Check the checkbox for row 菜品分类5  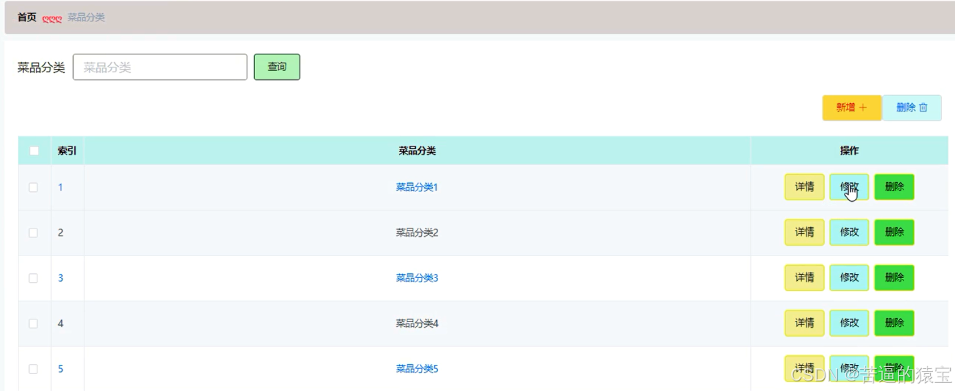pyautogui.click(x=33, y=369)
